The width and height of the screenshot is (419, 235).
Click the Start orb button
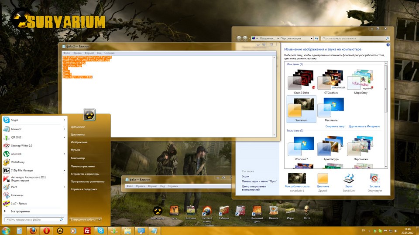click(6, 231)
